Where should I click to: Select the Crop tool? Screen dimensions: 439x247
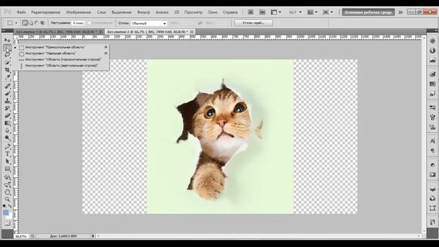[8, 69]
